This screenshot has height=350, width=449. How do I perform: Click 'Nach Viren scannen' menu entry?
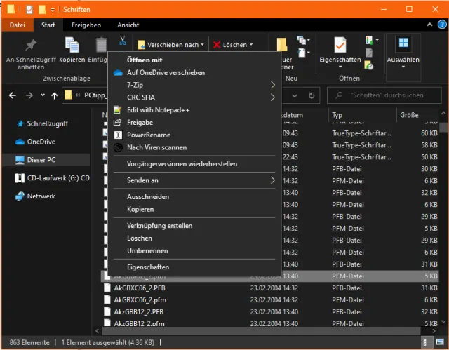click(x=156, y=147)
